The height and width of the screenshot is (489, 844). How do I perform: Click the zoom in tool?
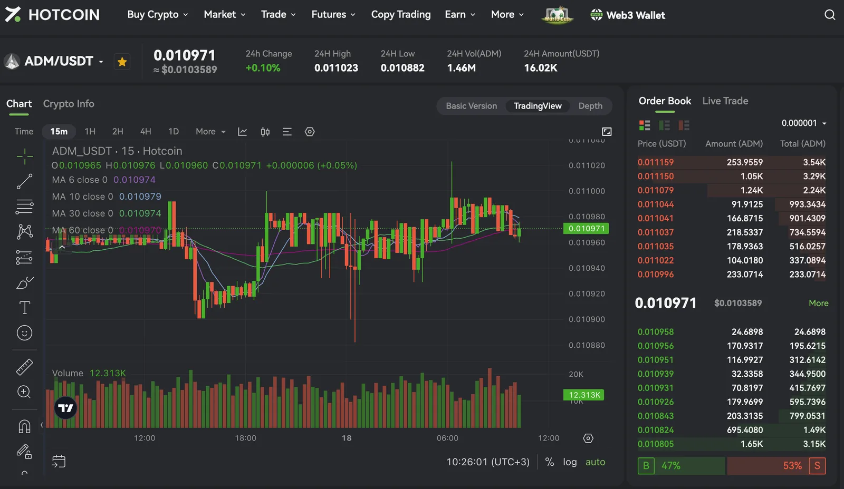tap(24, 392)
